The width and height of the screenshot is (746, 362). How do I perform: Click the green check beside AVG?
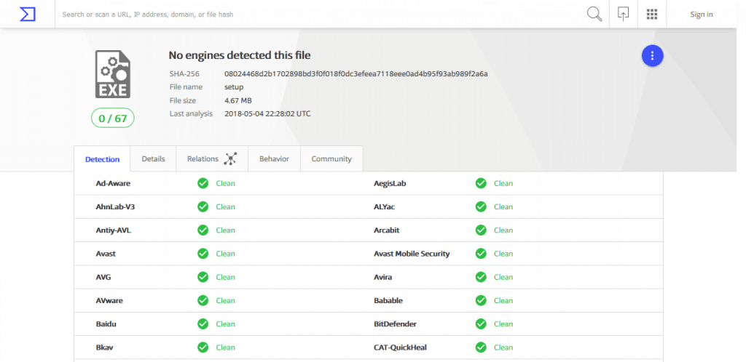pos(203,277)
